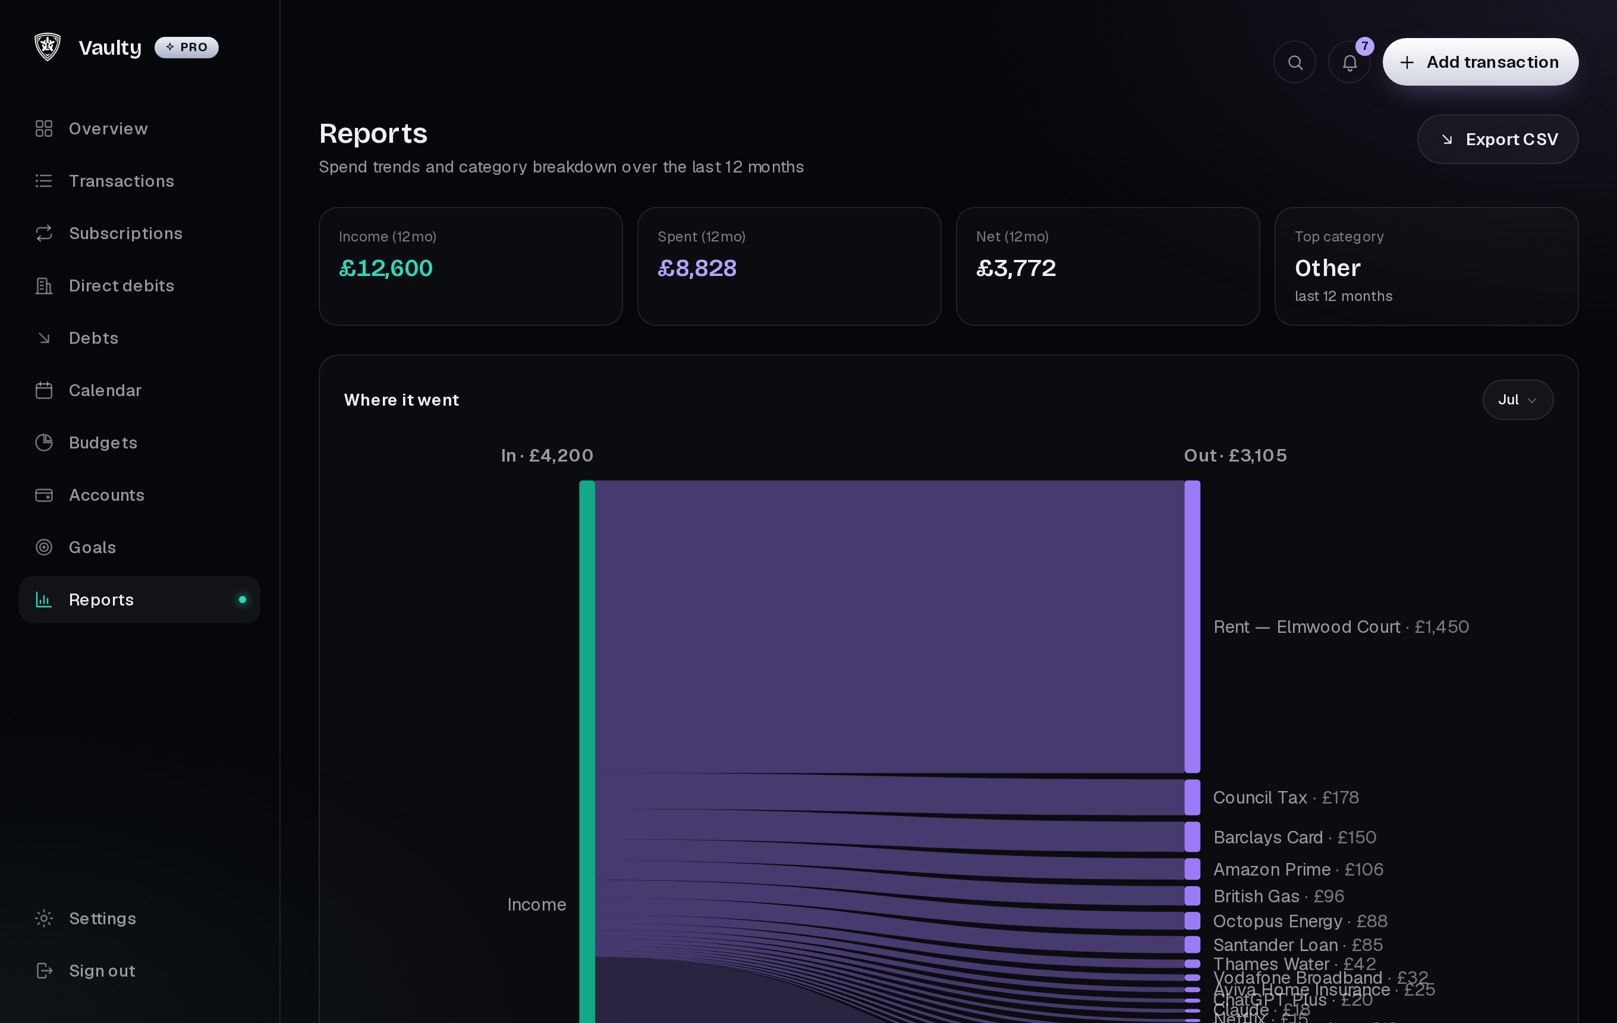Click the 'Out · £3,105' heading

point(1235,456)
